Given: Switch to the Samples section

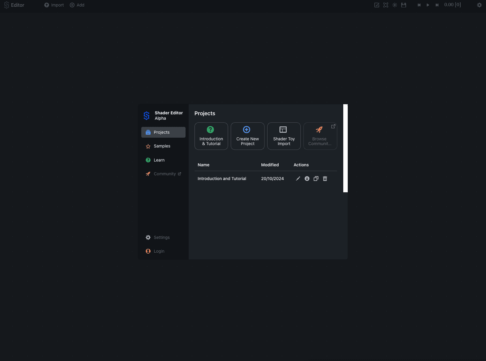Looking at the screenshot, I should click(162, 146).
